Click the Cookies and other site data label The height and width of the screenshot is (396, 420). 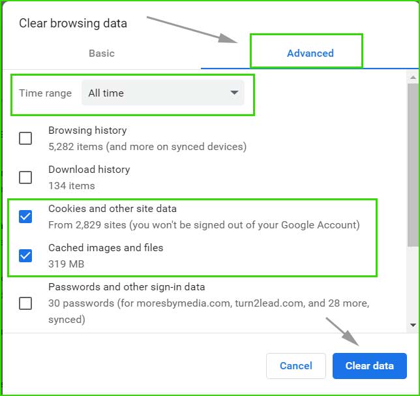point(112,209)
